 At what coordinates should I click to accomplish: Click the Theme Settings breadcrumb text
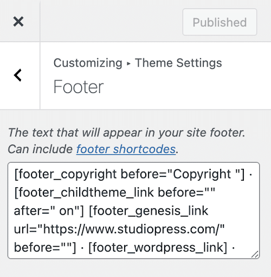178,63
